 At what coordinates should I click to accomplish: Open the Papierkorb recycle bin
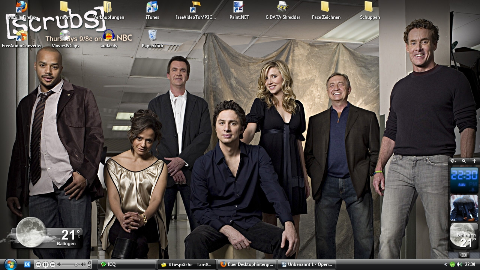[x=152, y=39]
